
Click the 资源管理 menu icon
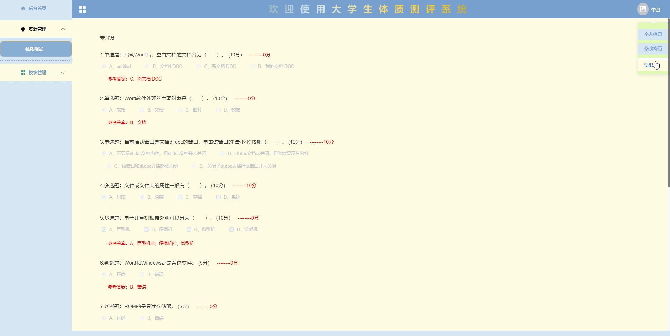click(x=23, y=29)
